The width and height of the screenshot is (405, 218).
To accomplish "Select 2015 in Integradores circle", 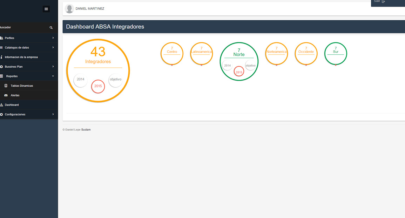I will (x=98, y=86).
